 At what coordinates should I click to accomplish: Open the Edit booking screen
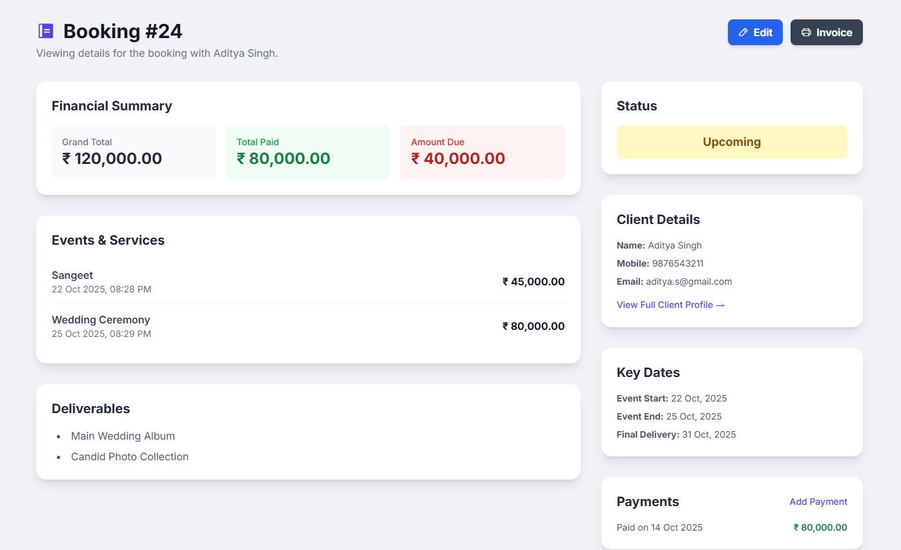pyautogui.click(x=754, y=32)
